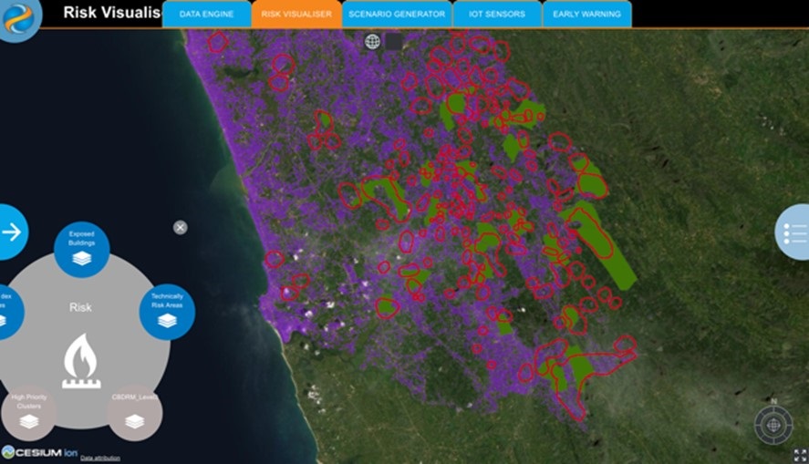Close the Risk radial menu

(x=181, y=227)
